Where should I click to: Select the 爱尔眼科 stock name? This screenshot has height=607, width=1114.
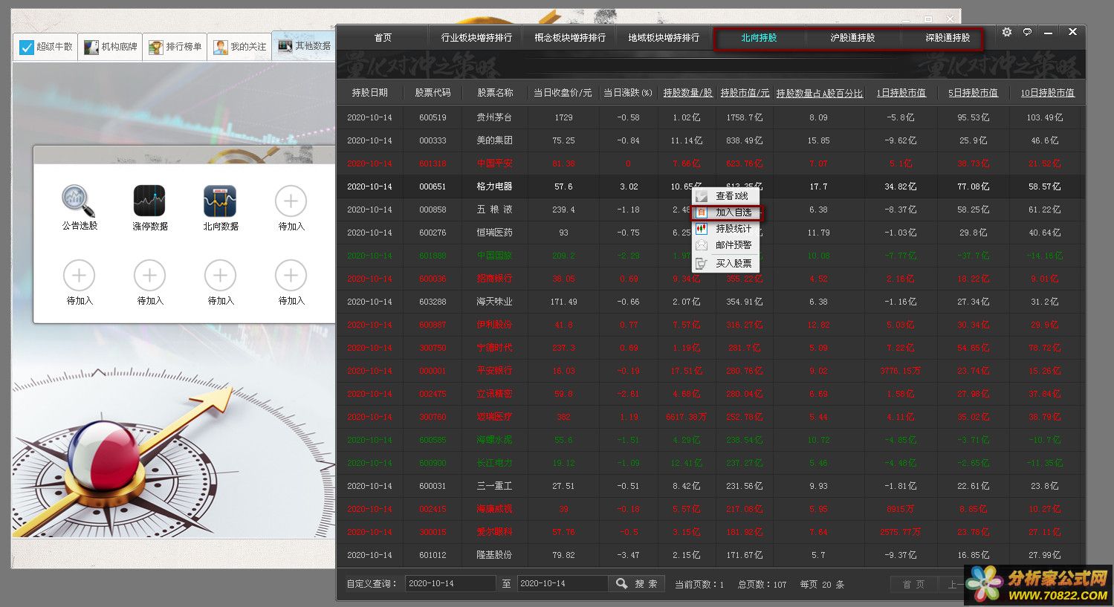tap(494, 532)
